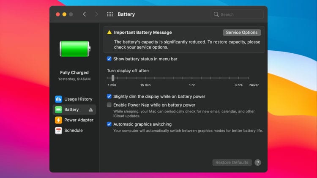Select the Schedule sidebar item
This screenshot has height=178, width=317.
tap(74, 131)
